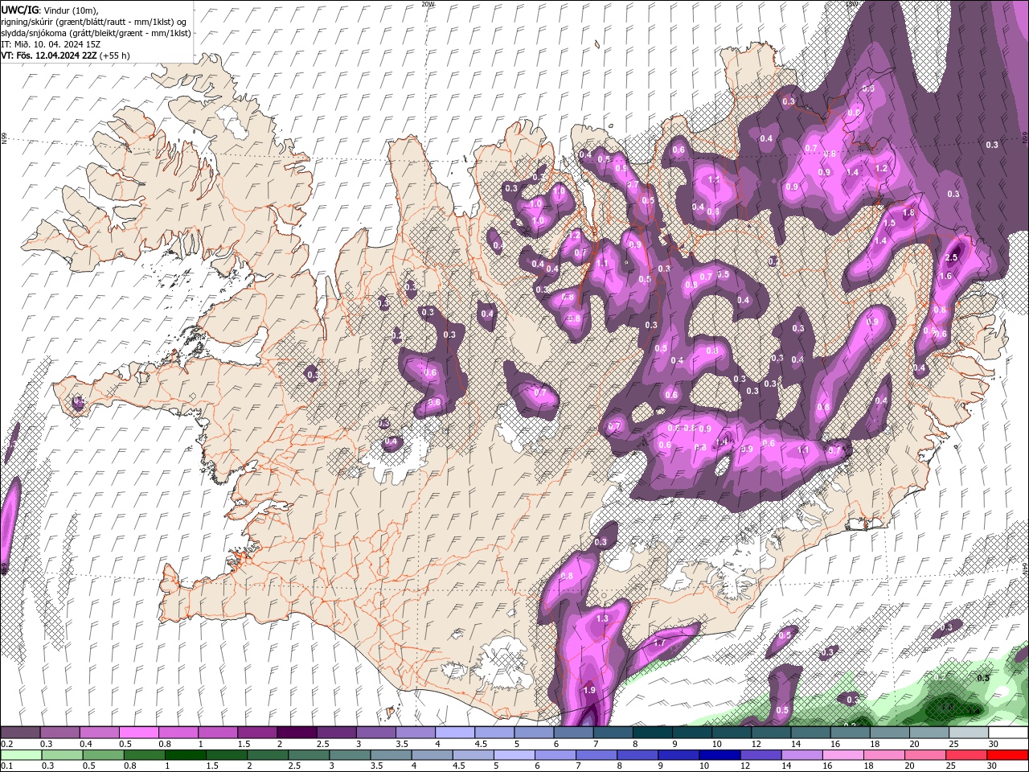Screen dimensions: 1029x772
Task: Click the '20W' longitude label at the top
Action: tap(428, 4)
